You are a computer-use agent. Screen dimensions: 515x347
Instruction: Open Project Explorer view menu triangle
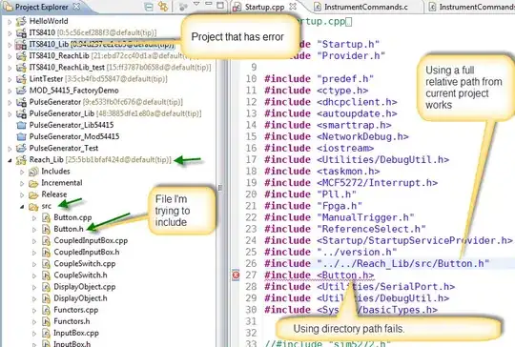(x=196, y=4)
